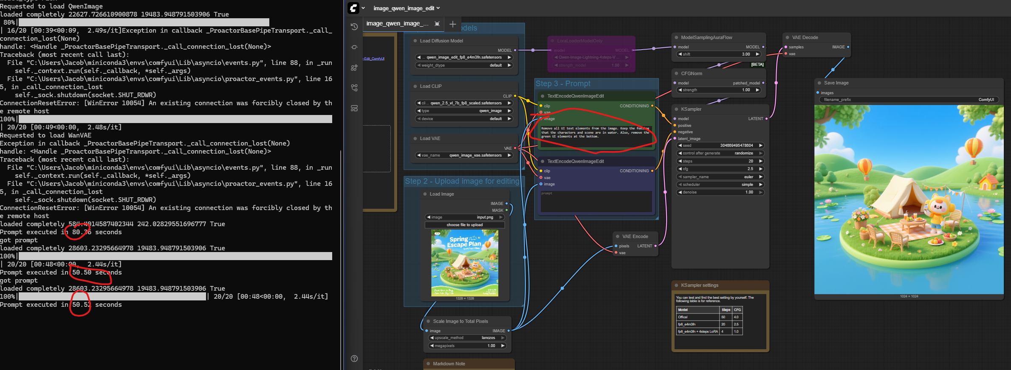1011x370 pixels.
Task: Collapse the Load VAE node
Action: (415, 138)
